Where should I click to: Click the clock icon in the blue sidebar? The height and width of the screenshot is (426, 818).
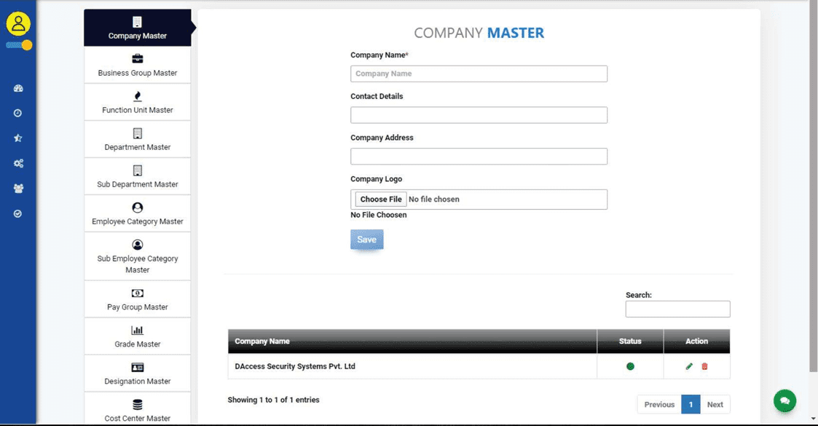(x=18, y=113)
